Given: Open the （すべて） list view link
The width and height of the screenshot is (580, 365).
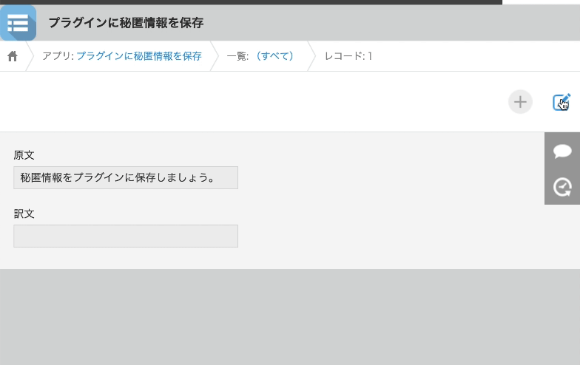Looking at the screenshot, I should (275, 56).
